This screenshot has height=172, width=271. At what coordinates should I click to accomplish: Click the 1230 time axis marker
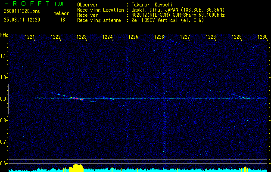click(x=262, y=37)
